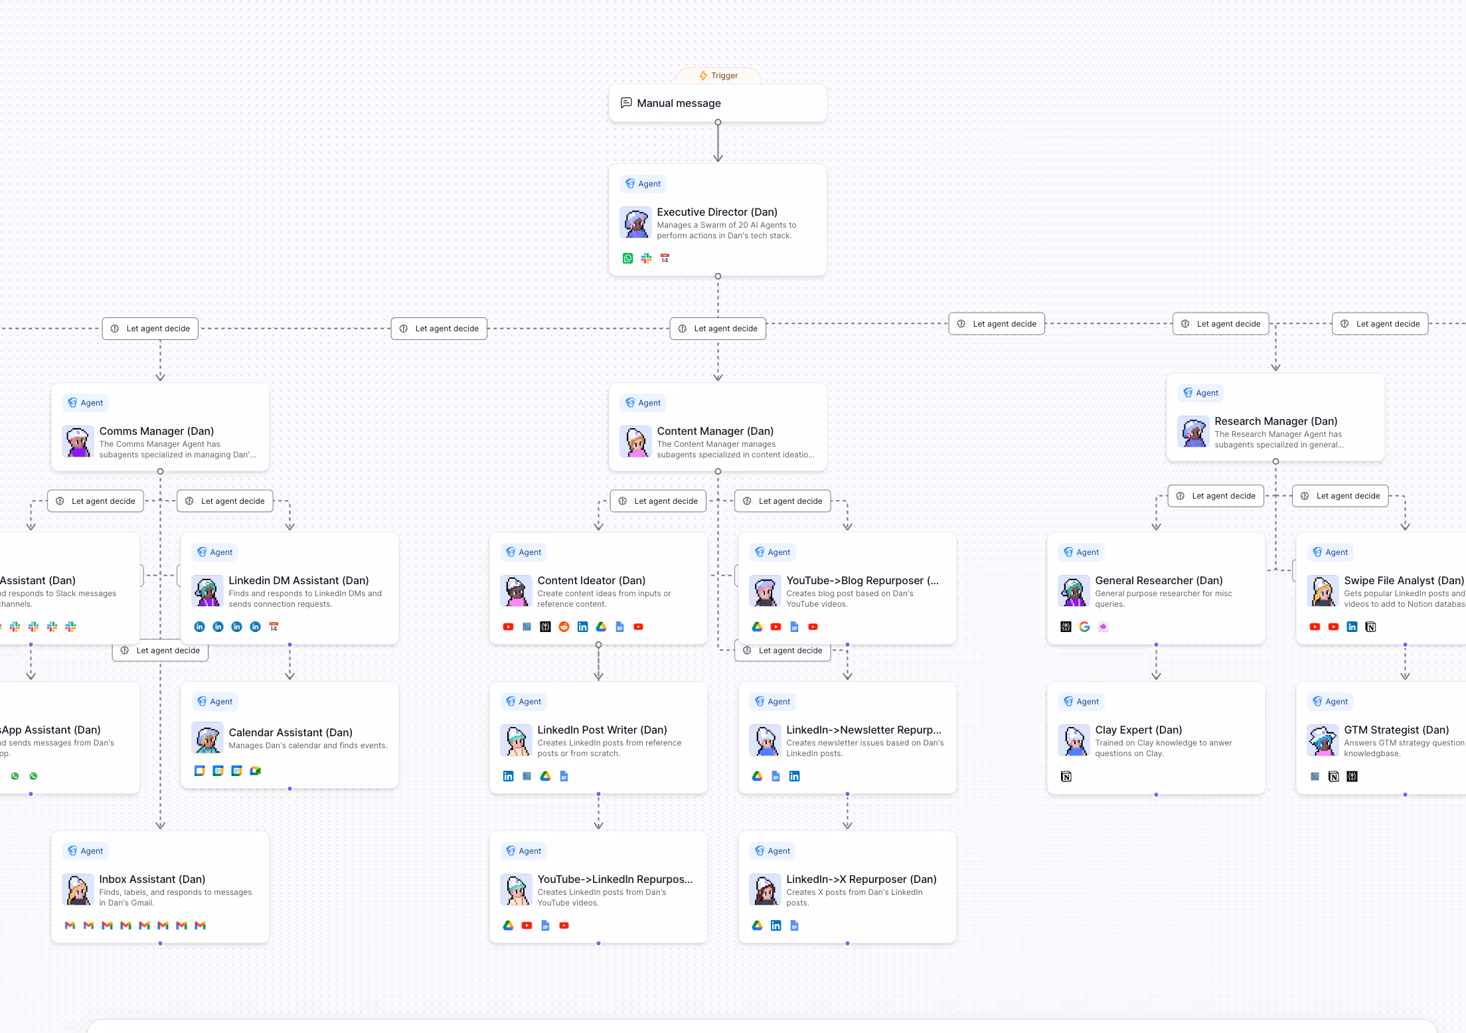Click the Google Drive icon on Content Ideator card
The image size is (1466, 1033).
[x=601, y=627]
